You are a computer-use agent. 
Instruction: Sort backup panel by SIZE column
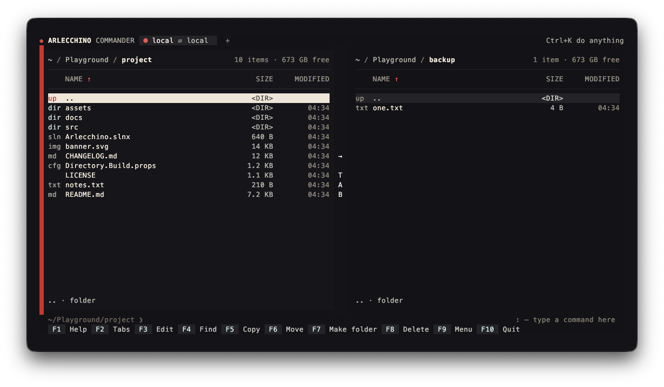point(554,79)
